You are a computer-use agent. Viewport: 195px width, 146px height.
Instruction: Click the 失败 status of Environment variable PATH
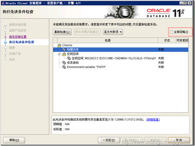pos(161,67)
